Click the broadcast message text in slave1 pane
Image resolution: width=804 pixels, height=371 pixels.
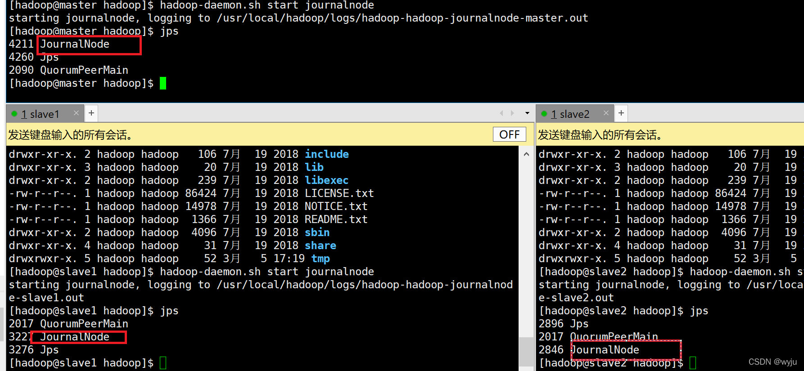click(x=70, y=135)
